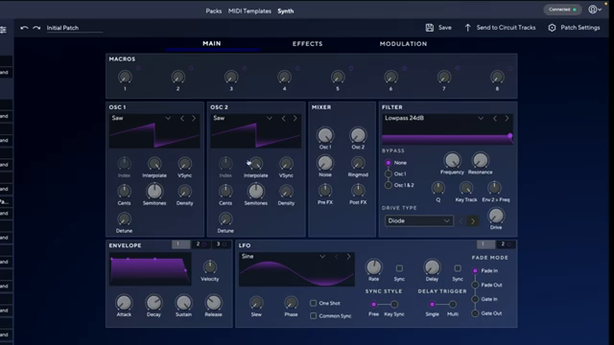
Task: Click the envelope Attack knob
Action: point(124,303)
